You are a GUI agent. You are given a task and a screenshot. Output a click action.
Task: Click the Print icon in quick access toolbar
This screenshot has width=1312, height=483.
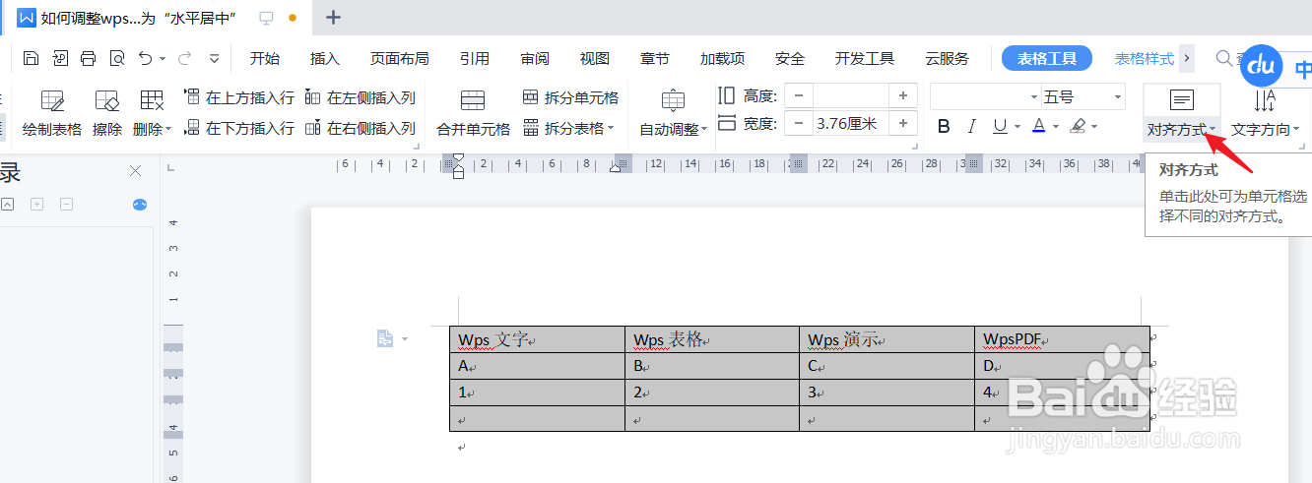[88, 58]
